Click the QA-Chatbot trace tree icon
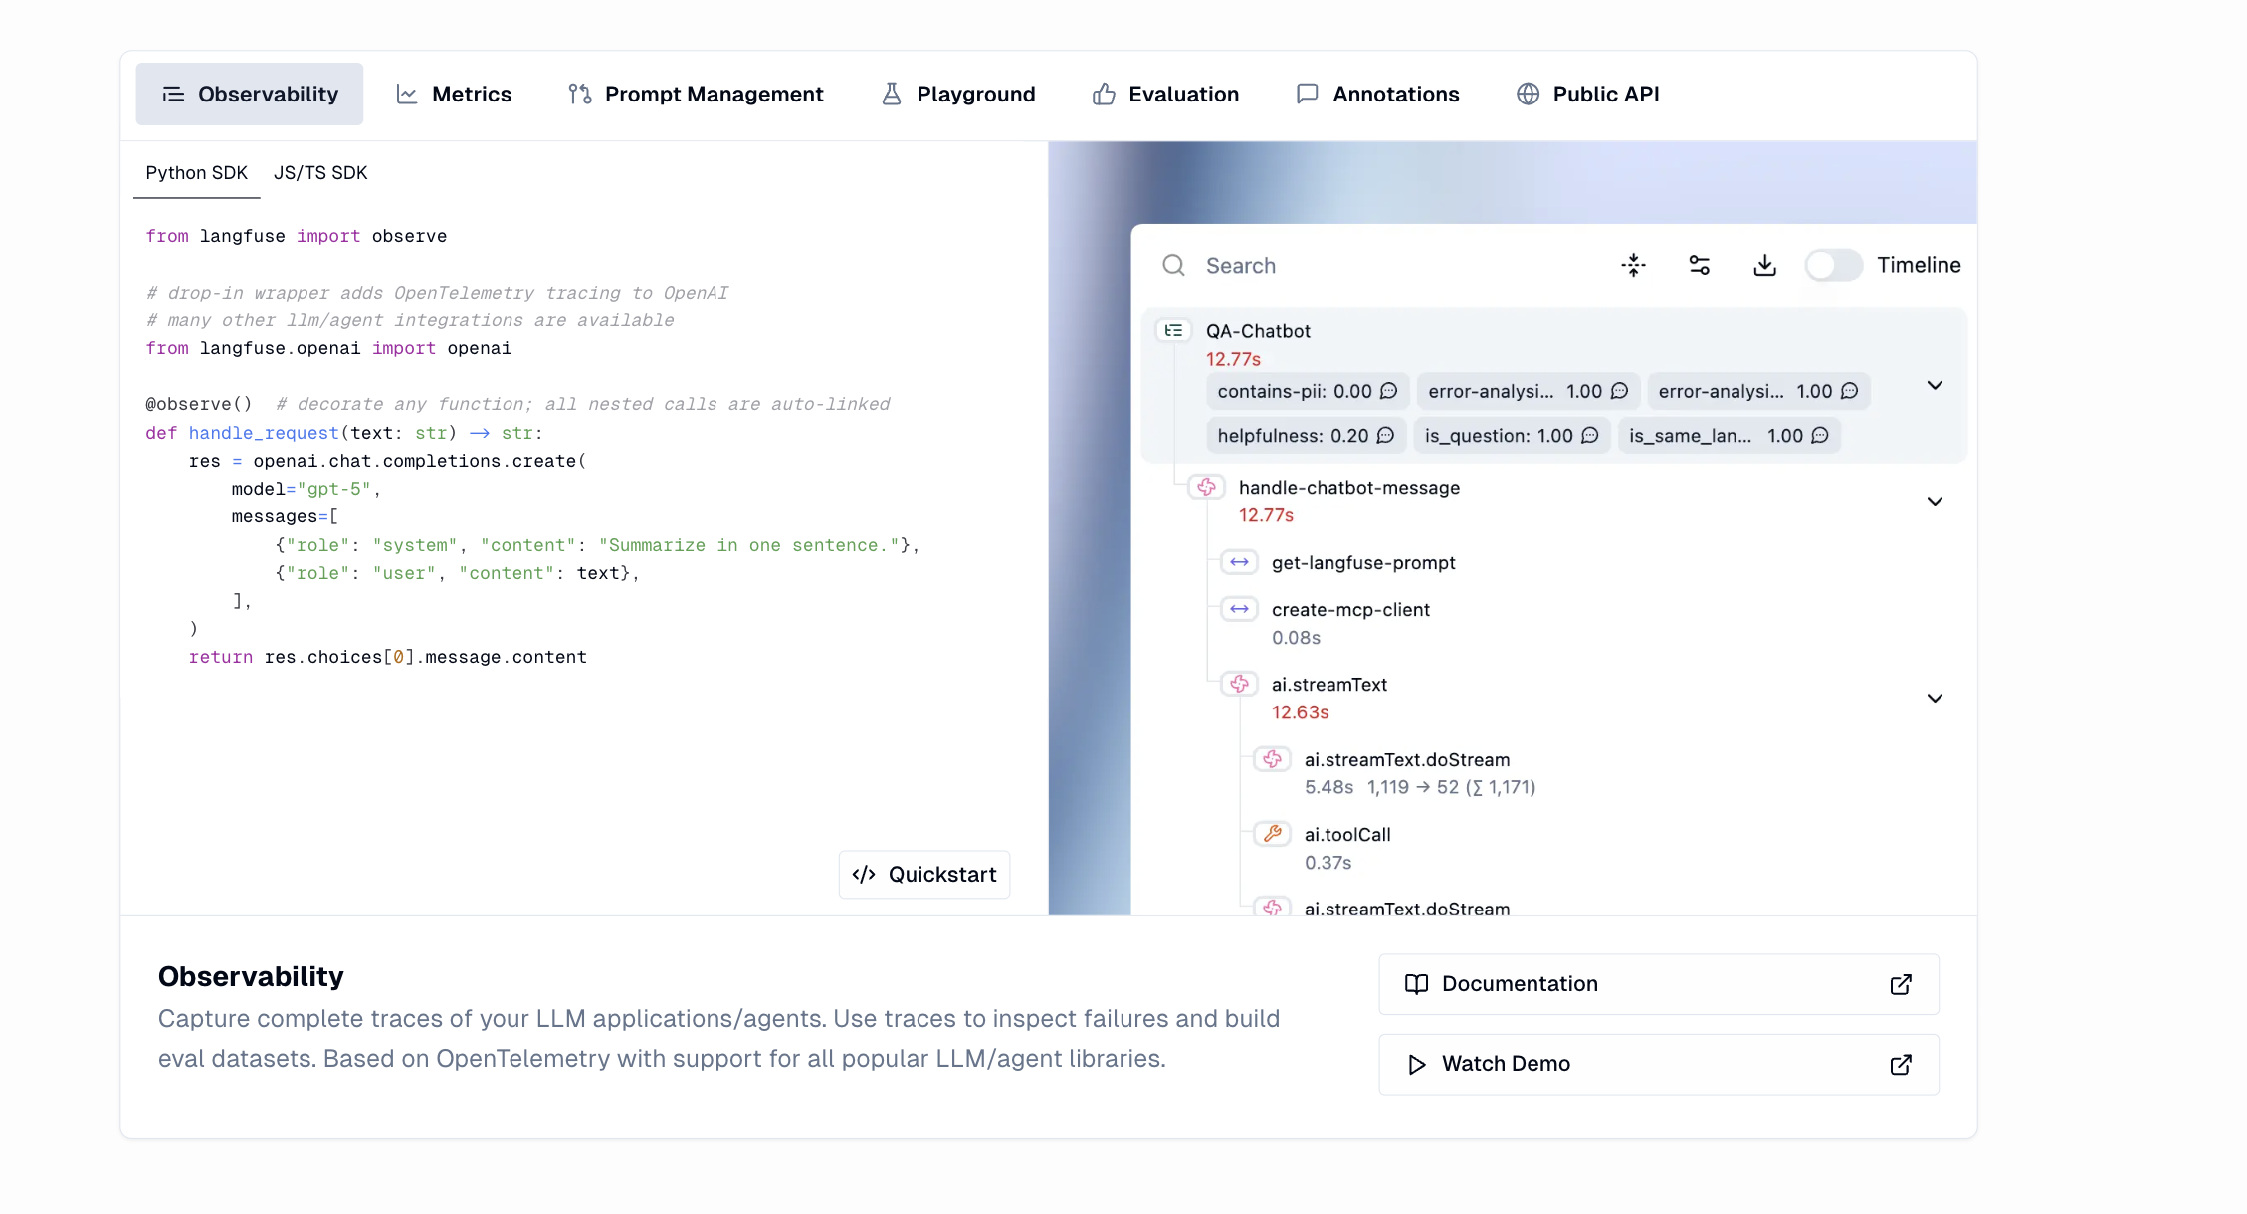The height and width of the screenshot is (1214, 2247). click(1173, 330)
